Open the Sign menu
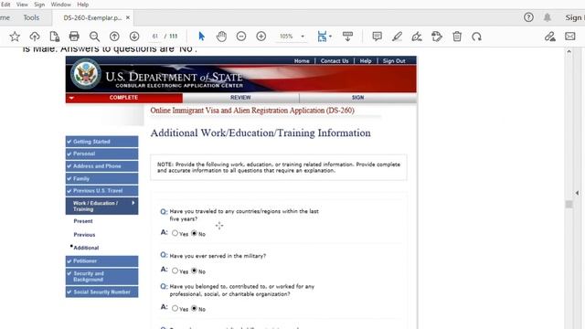 pos(39,5)
